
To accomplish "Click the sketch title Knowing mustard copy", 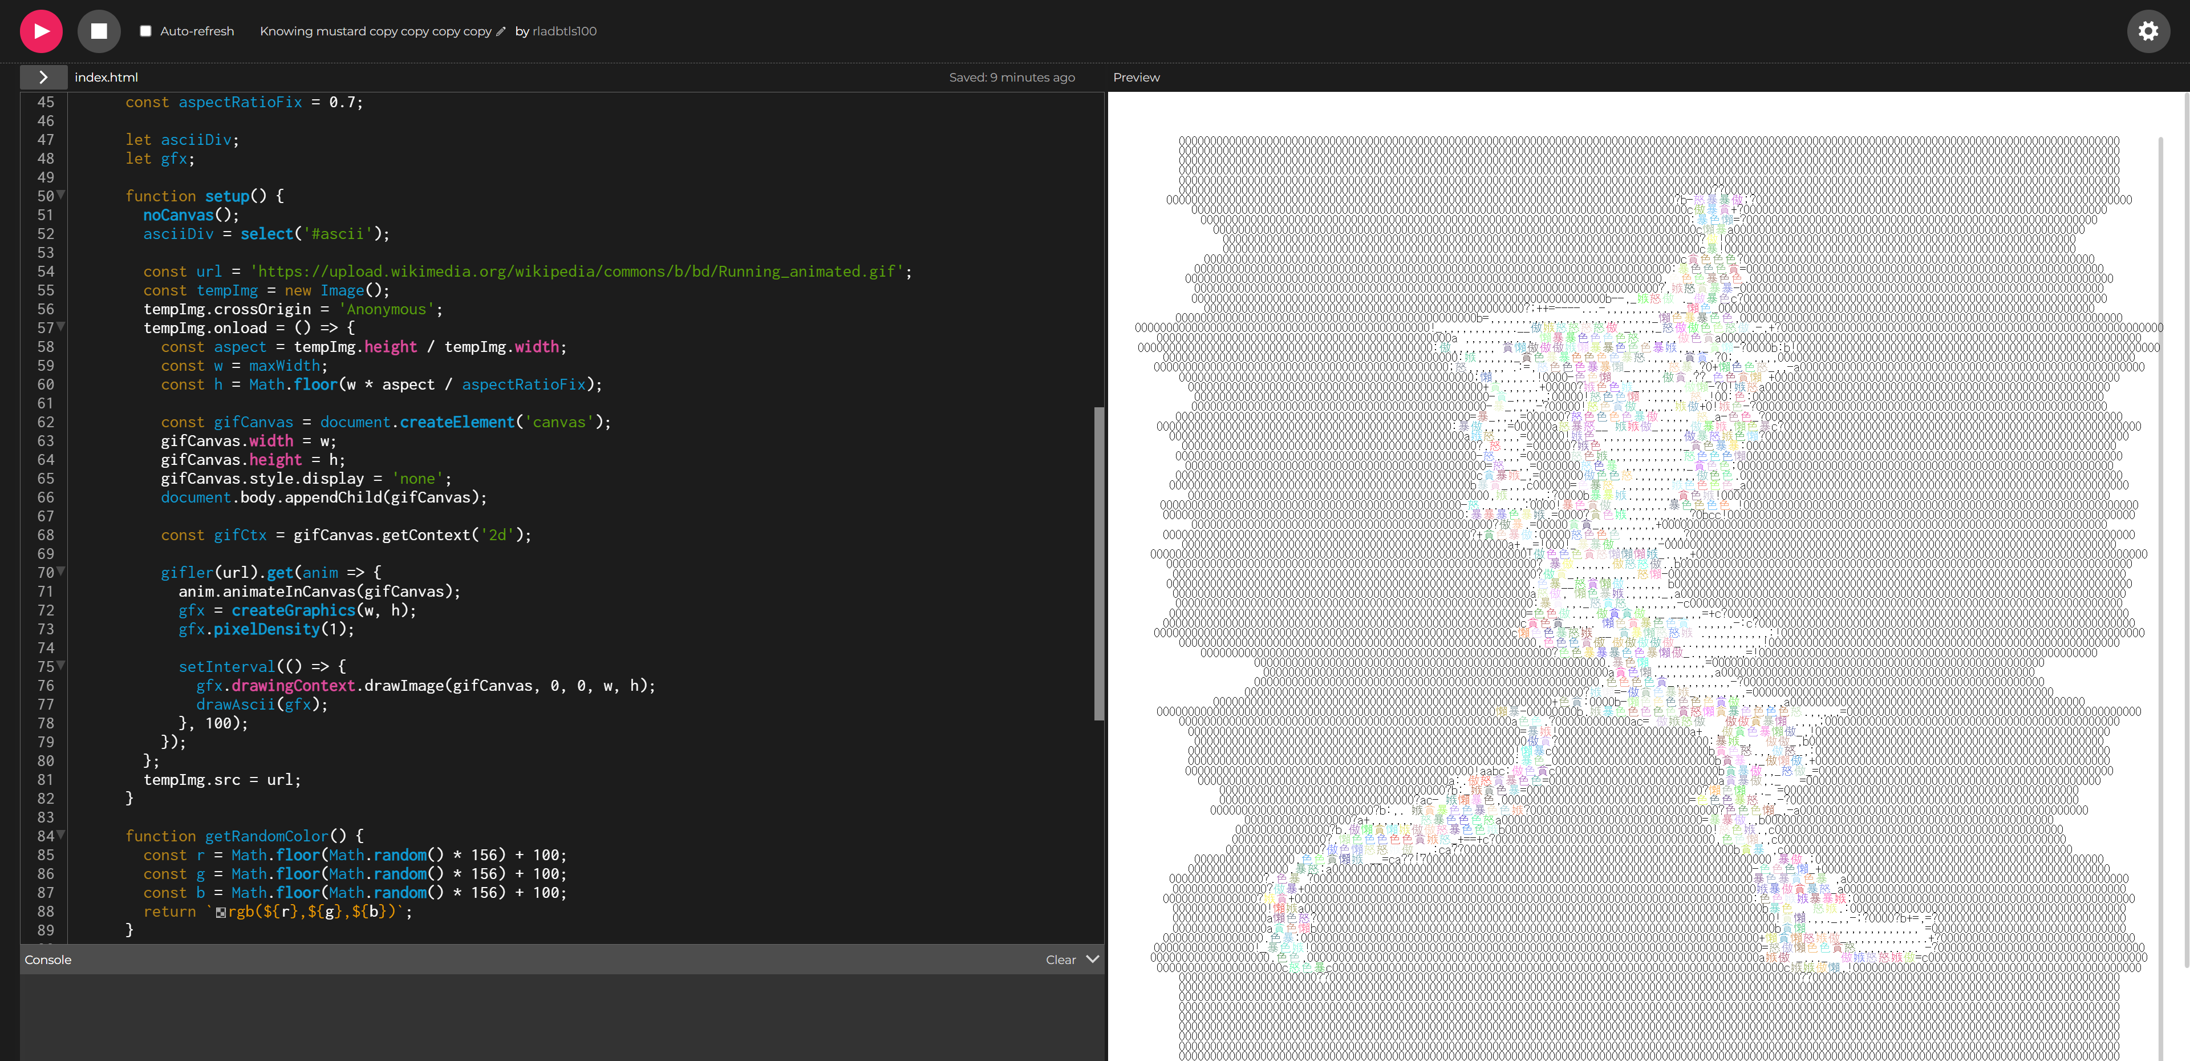I will click(376, 31).
